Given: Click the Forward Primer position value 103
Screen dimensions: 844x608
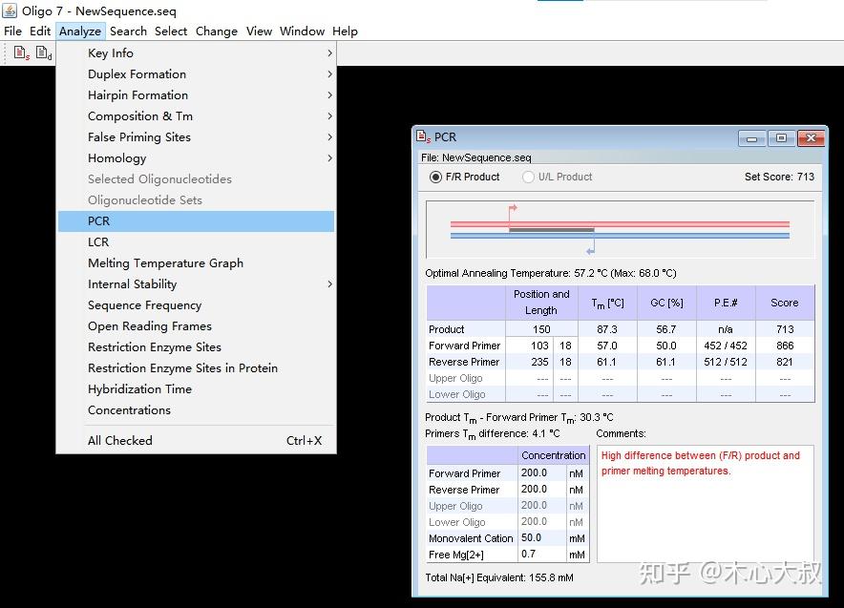Looking at the screenshot, I should [539, 346].
